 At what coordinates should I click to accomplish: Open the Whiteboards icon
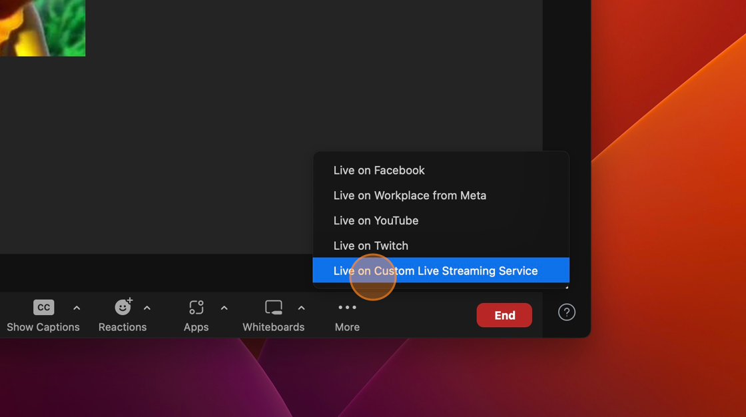pos(274,308)
